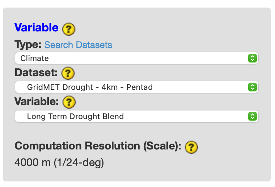Click the question mark next to the Variable: label
This screenshot has width=275, height=187.
click(69, 102)
